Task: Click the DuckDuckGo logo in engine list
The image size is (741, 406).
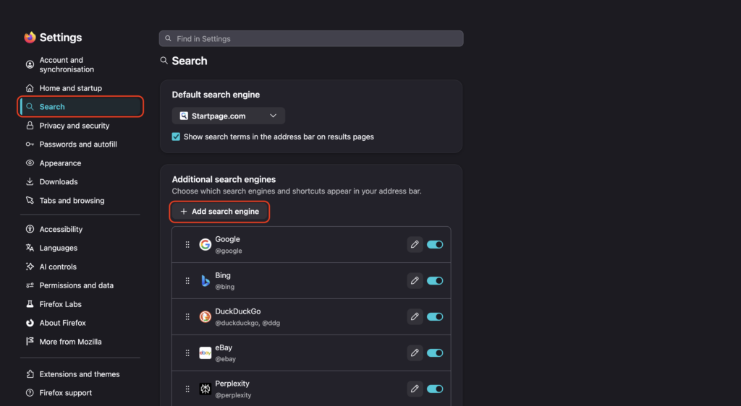Action: [205, 316]
